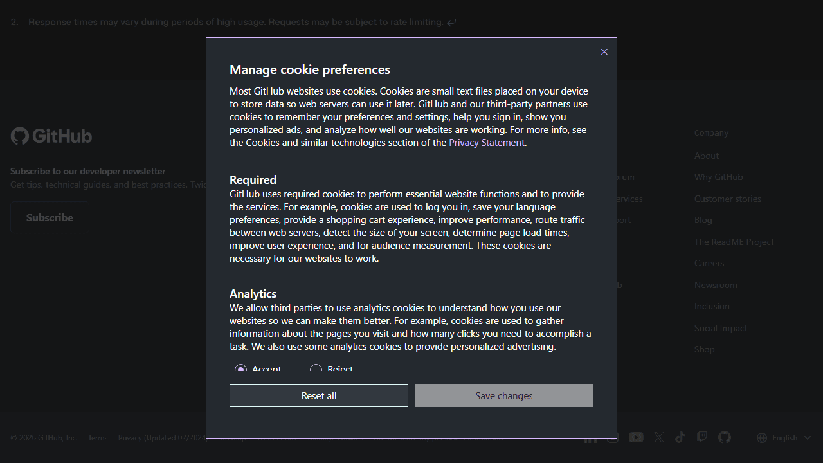Viewport: 823px width, 463px height.
Task: Open the Twitch social icon
Action: coord(702,437)
